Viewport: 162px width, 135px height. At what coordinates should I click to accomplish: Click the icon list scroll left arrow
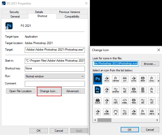coord(95,120)
